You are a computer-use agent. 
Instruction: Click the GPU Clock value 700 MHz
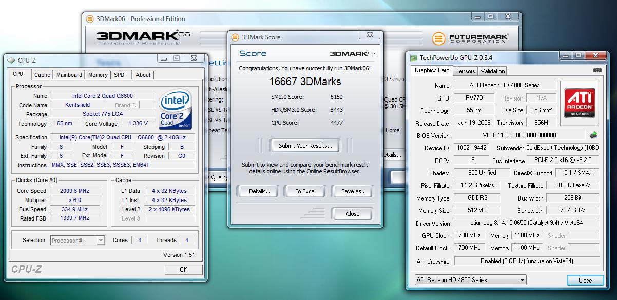(470, 236)
